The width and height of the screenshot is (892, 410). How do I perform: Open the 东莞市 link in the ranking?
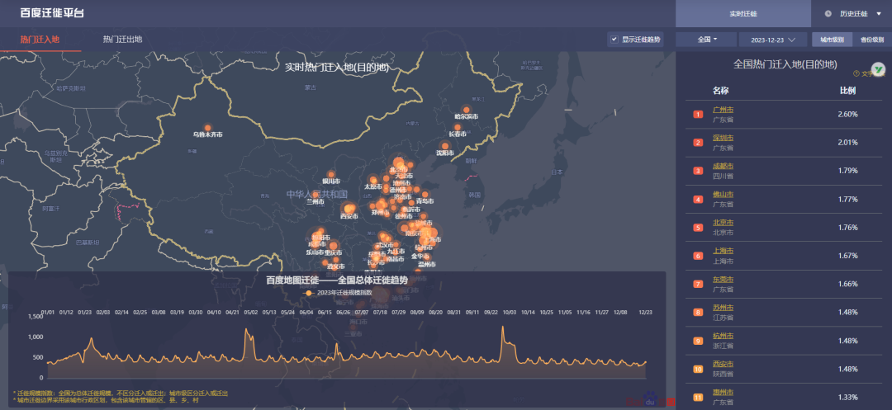click(723, 280)
